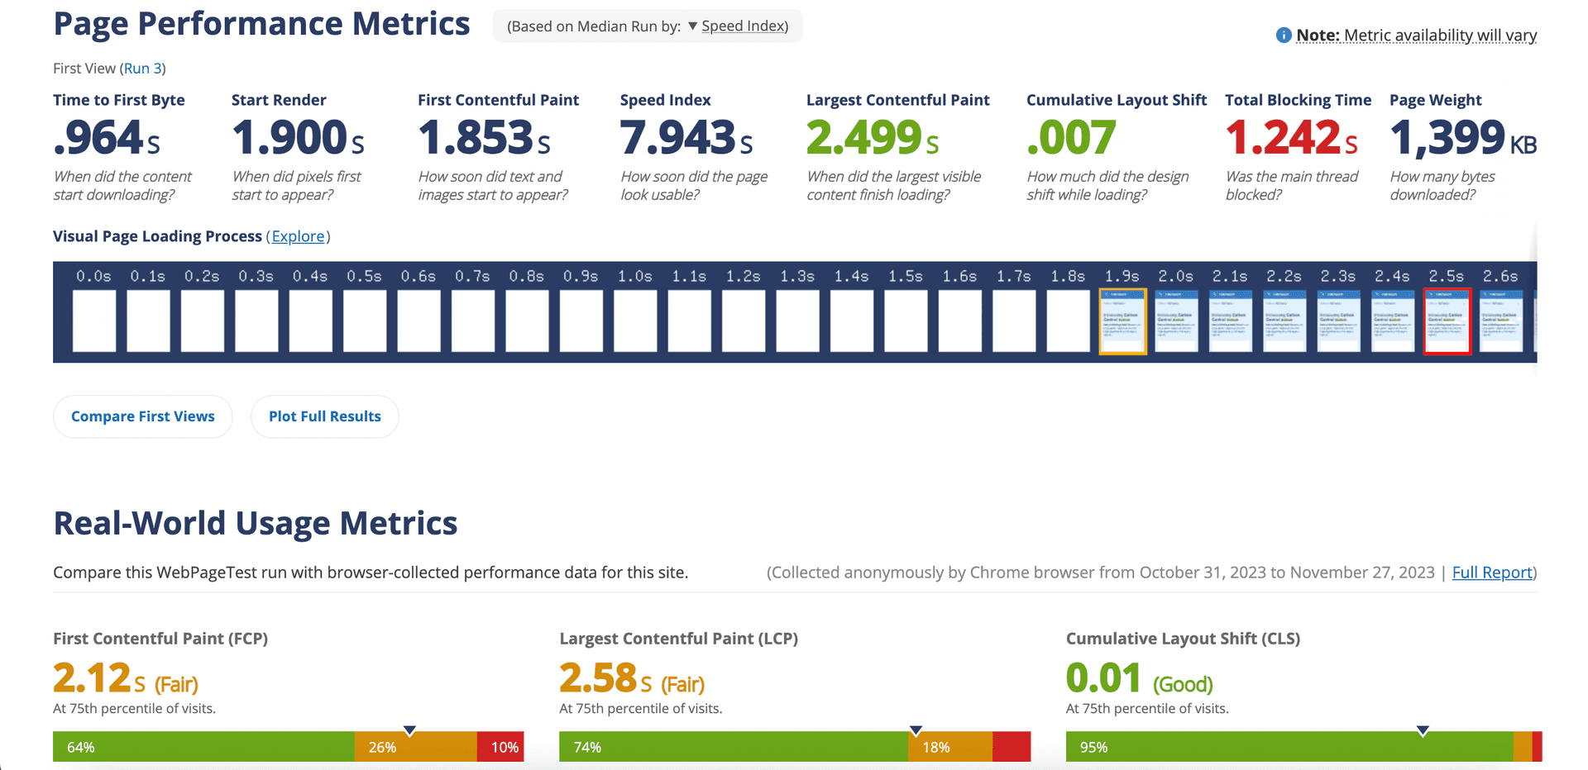Screen dimensions: 1588x770
Task: Click the orange 26% segment of FCP bar
Action: [416, 747]
